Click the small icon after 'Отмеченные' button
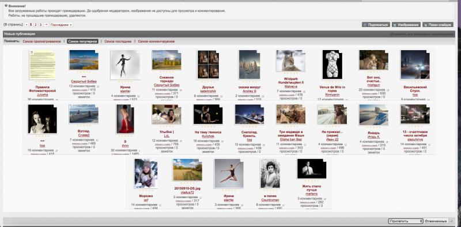 pos(452,221)
